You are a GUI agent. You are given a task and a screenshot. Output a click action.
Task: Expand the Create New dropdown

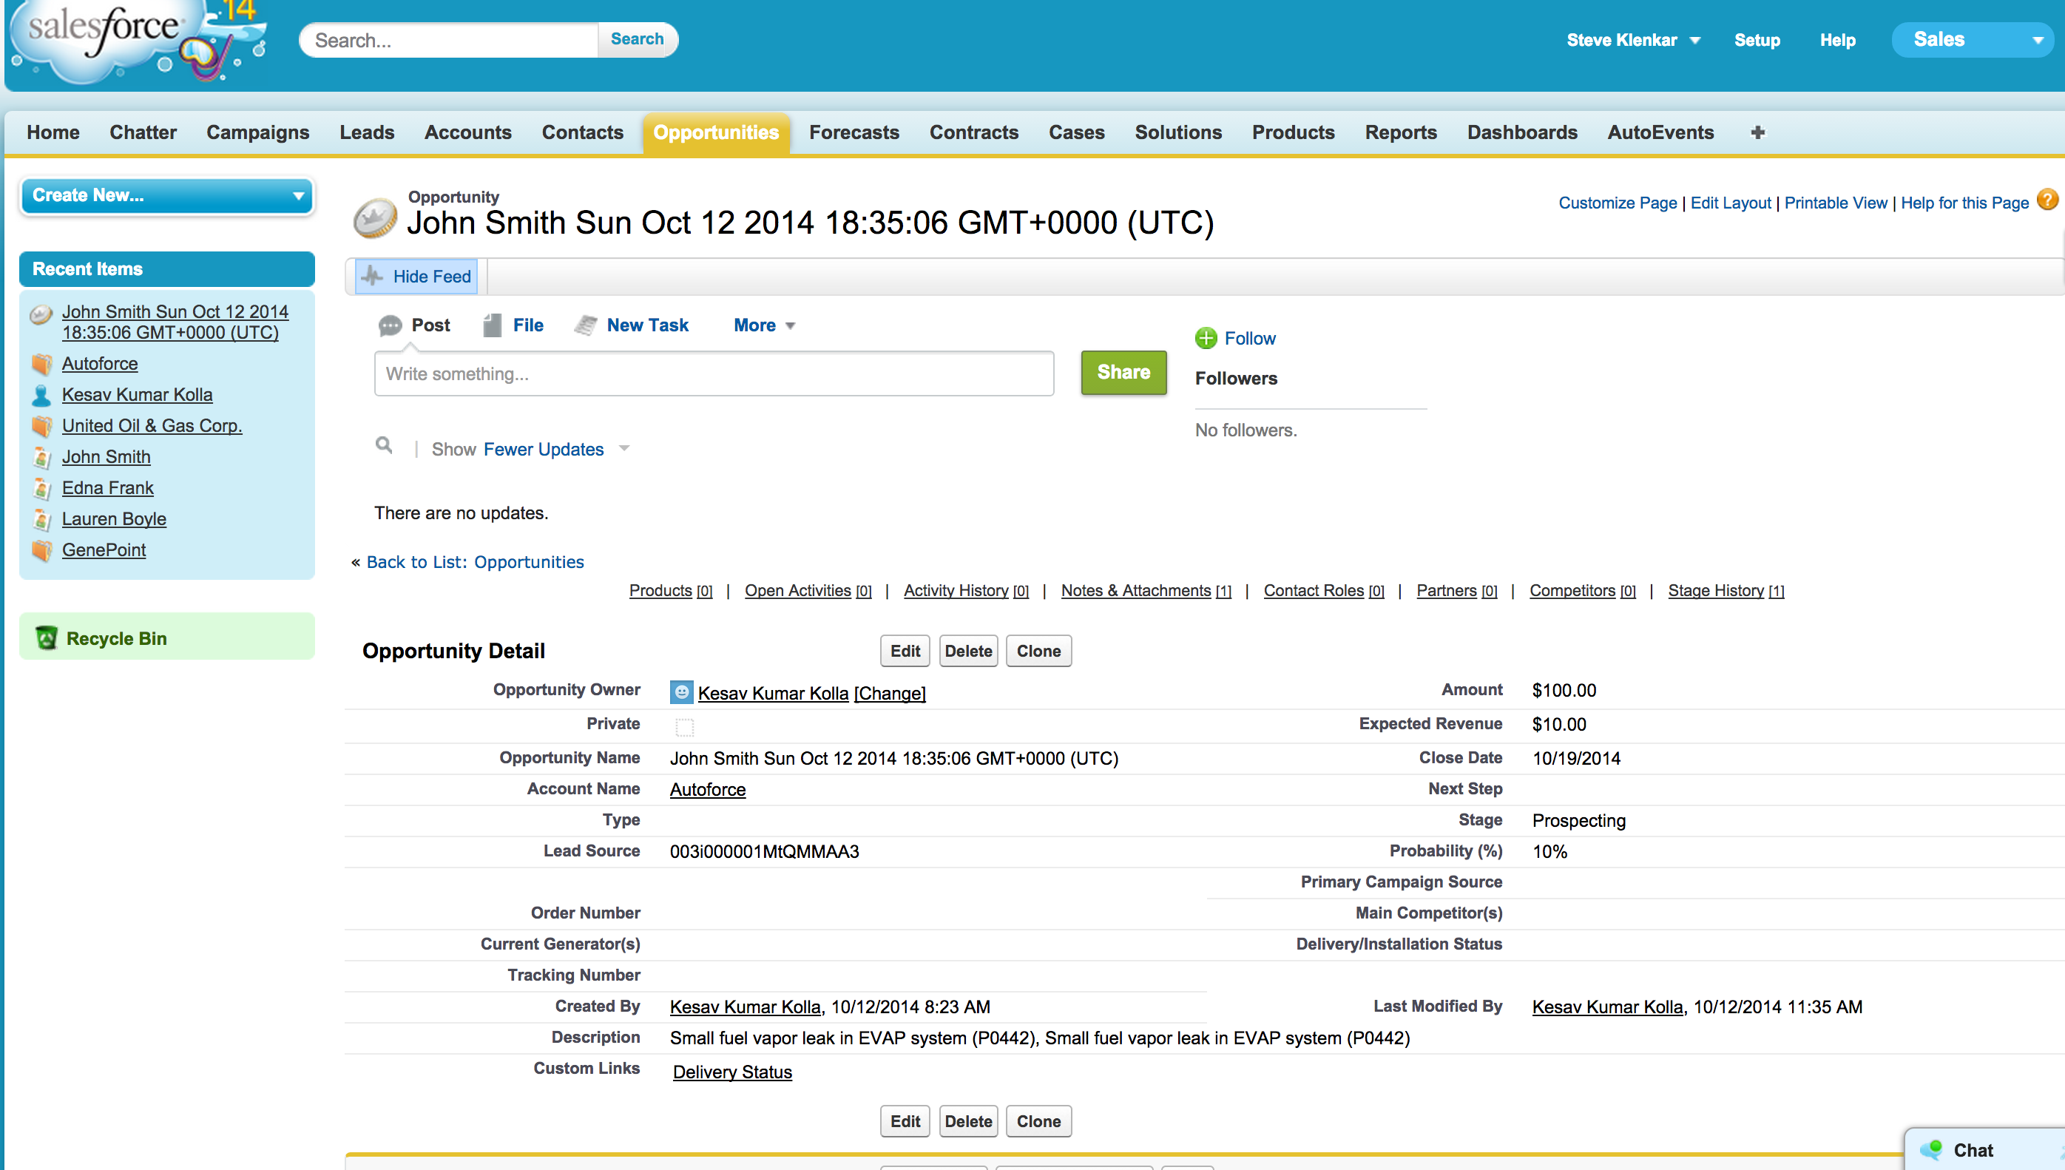coord(166,195)
